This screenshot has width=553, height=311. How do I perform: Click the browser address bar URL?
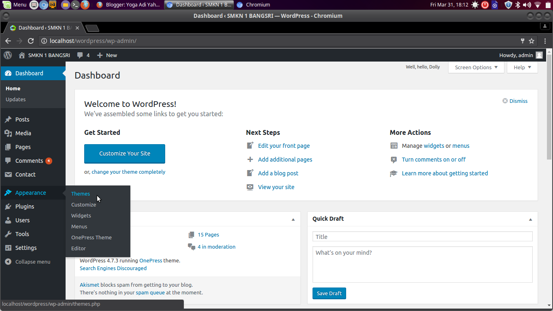(93, 41)
